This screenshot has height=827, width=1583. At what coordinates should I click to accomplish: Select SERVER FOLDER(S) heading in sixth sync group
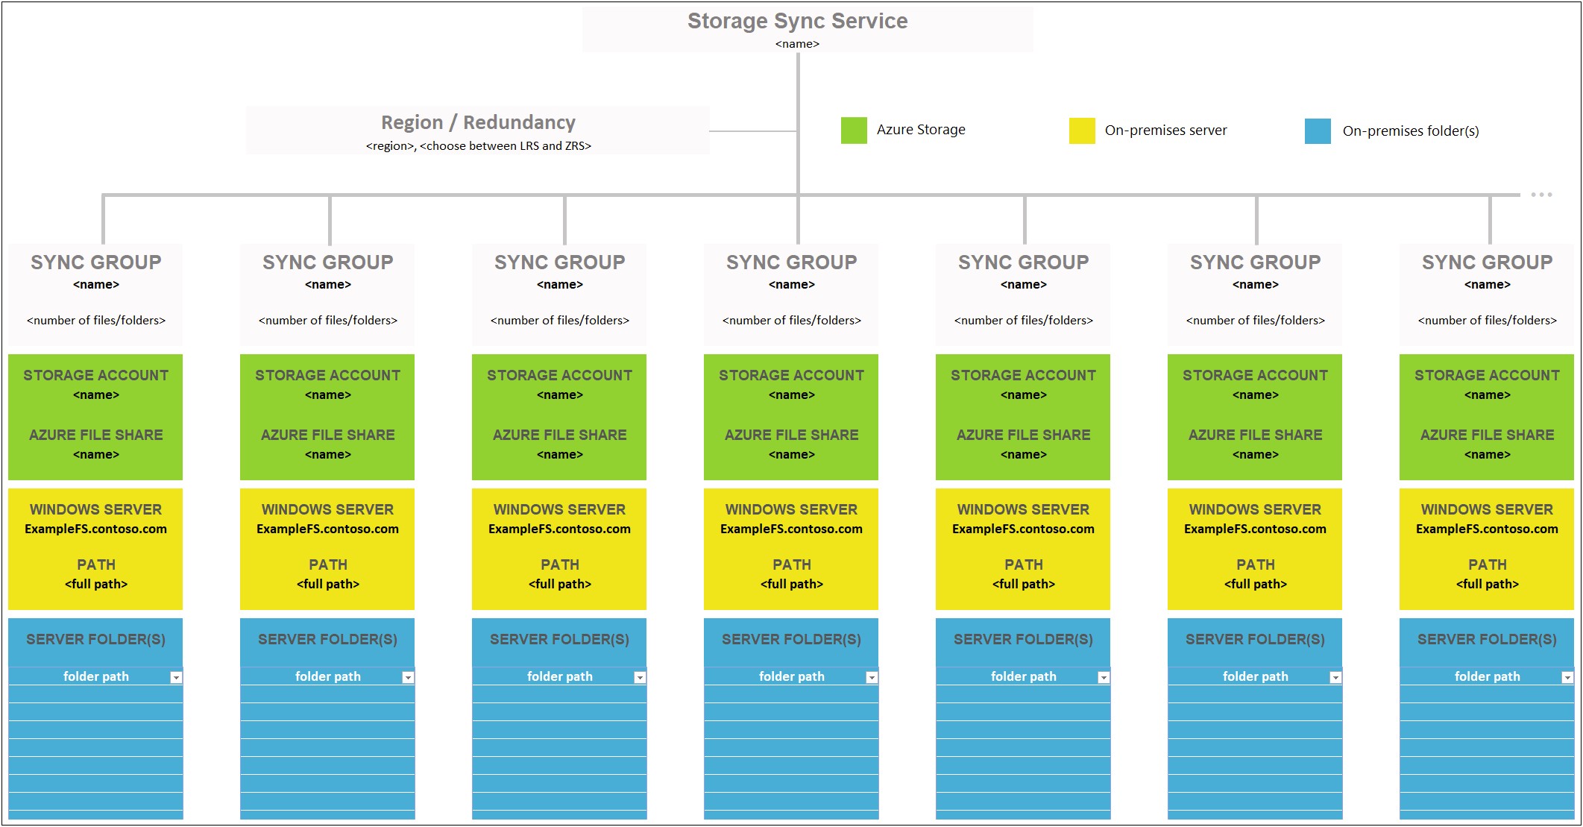pyautogui.click(x=1256, y=639)
